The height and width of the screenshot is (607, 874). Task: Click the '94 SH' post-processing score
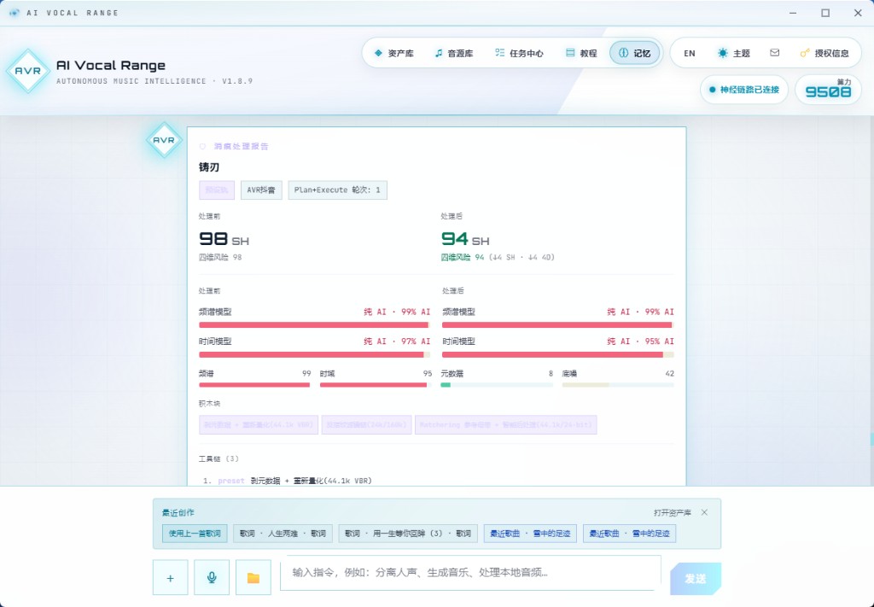click(465, 240)
